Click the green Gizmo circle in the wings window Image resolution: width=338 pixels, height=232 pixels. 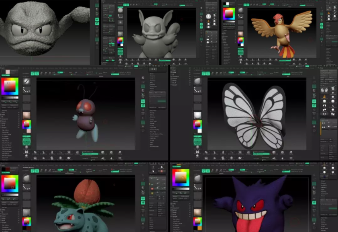(198, 142)
